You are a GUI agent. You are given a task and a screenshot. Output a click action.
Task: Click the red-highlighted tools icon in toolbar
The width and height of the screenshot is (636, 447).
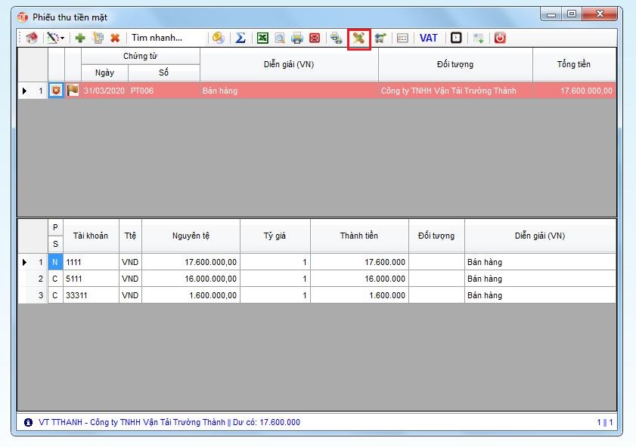358,38
